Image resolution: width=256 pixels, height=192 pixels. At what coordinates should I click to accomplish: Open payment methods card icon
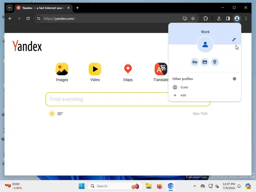pyautogui.click(x=205, y=62)
